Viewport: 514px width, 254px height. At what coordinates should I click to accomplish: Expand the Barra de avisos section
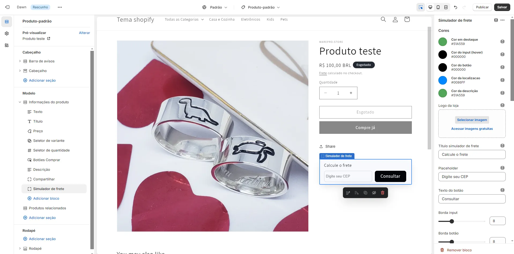pyautogui.click(x=20, y=61)
